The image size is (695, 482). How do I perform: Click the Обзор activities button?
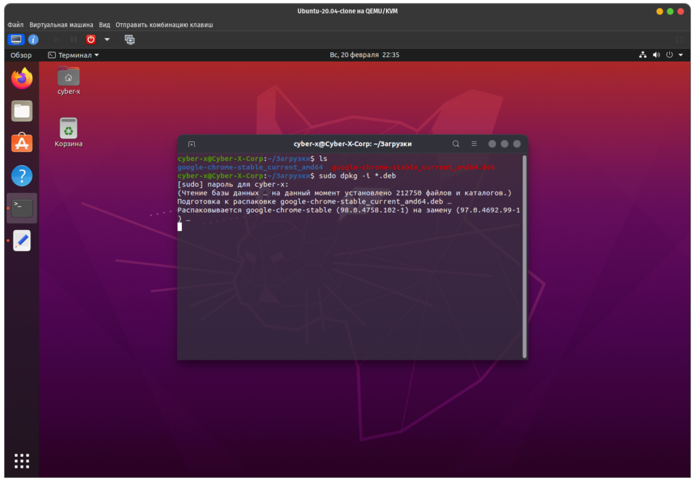pyautogui.click(x=21, y=55)
